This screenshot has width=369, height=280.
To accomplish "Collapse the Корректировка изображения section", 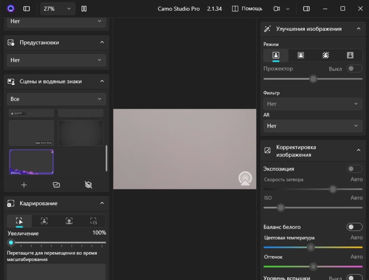I will (359, 150).
